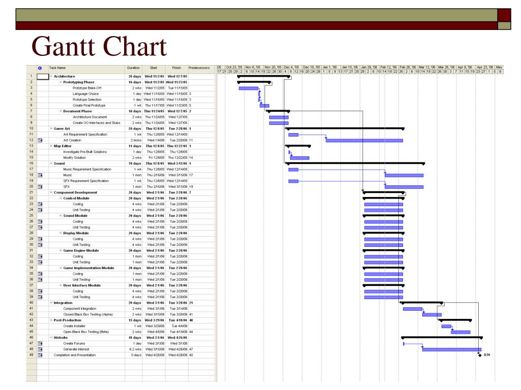Click the indicator icon in Generate Interest row
Screen dimensions: 521x390
(40, 349)
